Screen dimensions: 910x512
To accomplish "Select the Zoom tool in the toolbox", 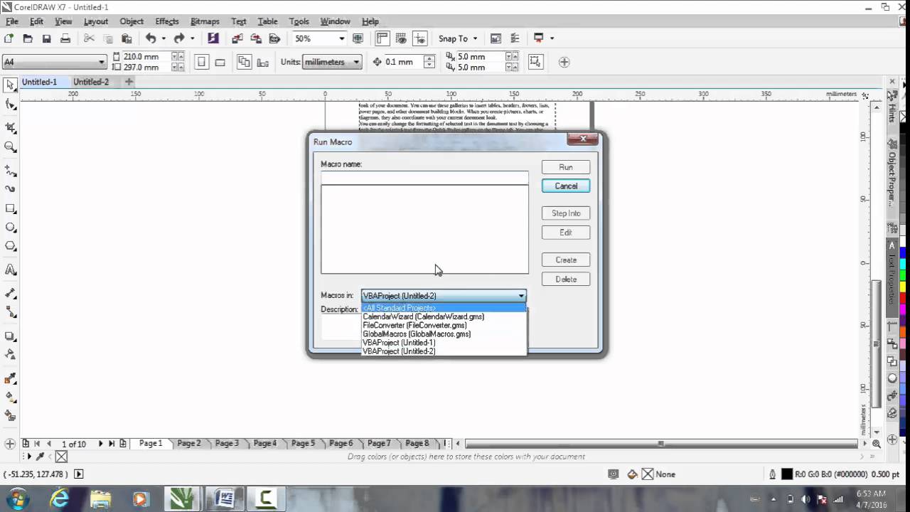I will pos(10,147).
